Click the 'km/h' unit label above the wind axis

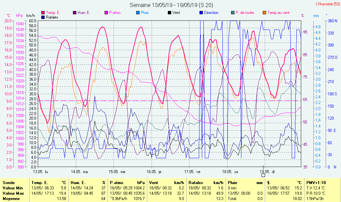pos(30,16)
